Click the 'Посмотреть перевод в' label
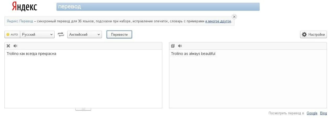 click(286, 113)
